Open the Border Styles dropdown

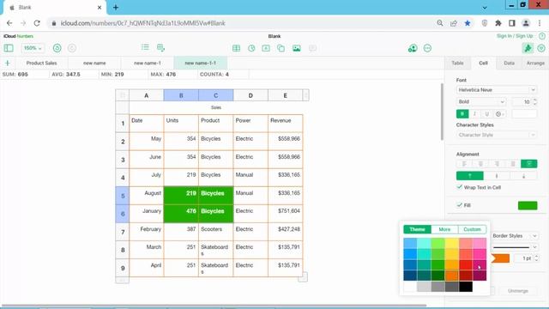pyautogui.click(x=515, y=236)
